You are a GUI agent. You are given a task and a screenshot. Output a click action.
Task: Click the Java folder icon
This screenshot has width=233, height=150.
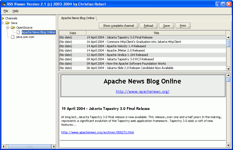[x=8, y=23]
